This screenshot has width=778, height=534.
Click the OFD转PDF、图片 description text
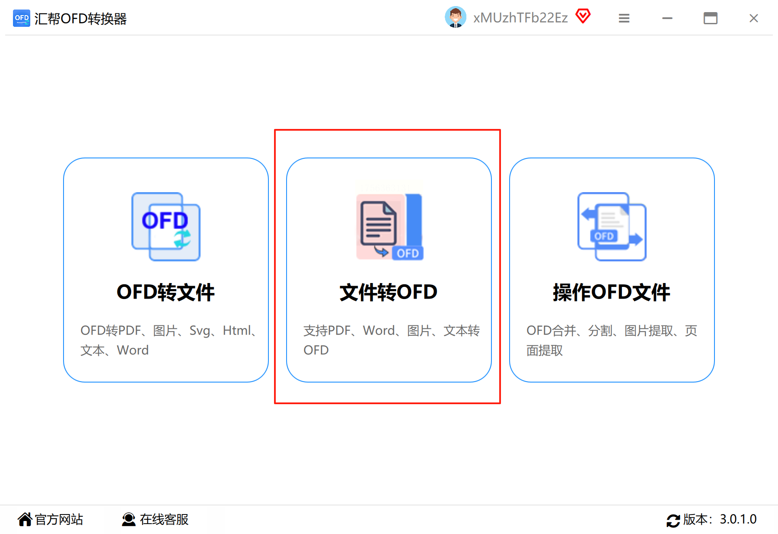pyautogui.click(x=169, y=340)
